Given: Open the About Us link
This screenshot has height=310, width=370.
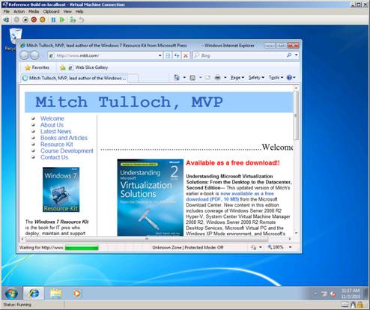Looking at the screenshot, I should tap(52, 125).
